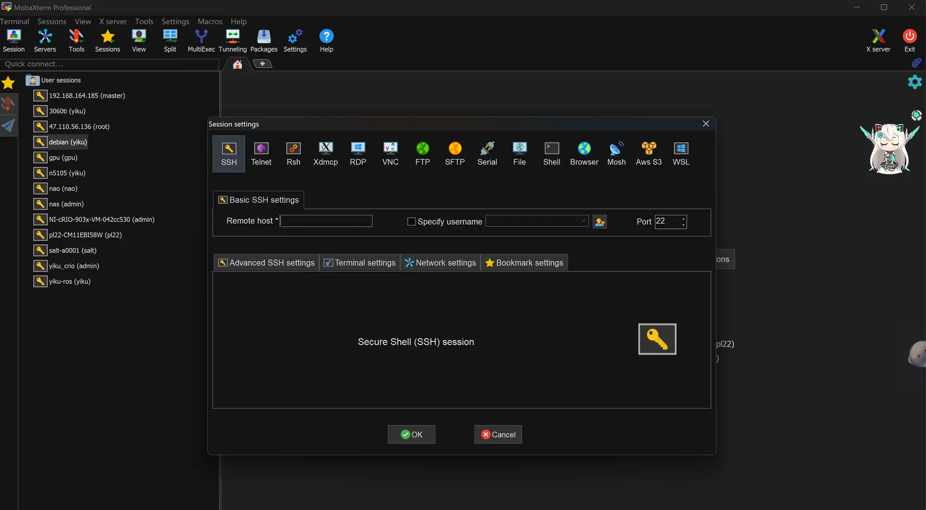Open the Network settings tab
This screenshot has height=510, width=926.
pyautogui.click(x=440, y=263)
